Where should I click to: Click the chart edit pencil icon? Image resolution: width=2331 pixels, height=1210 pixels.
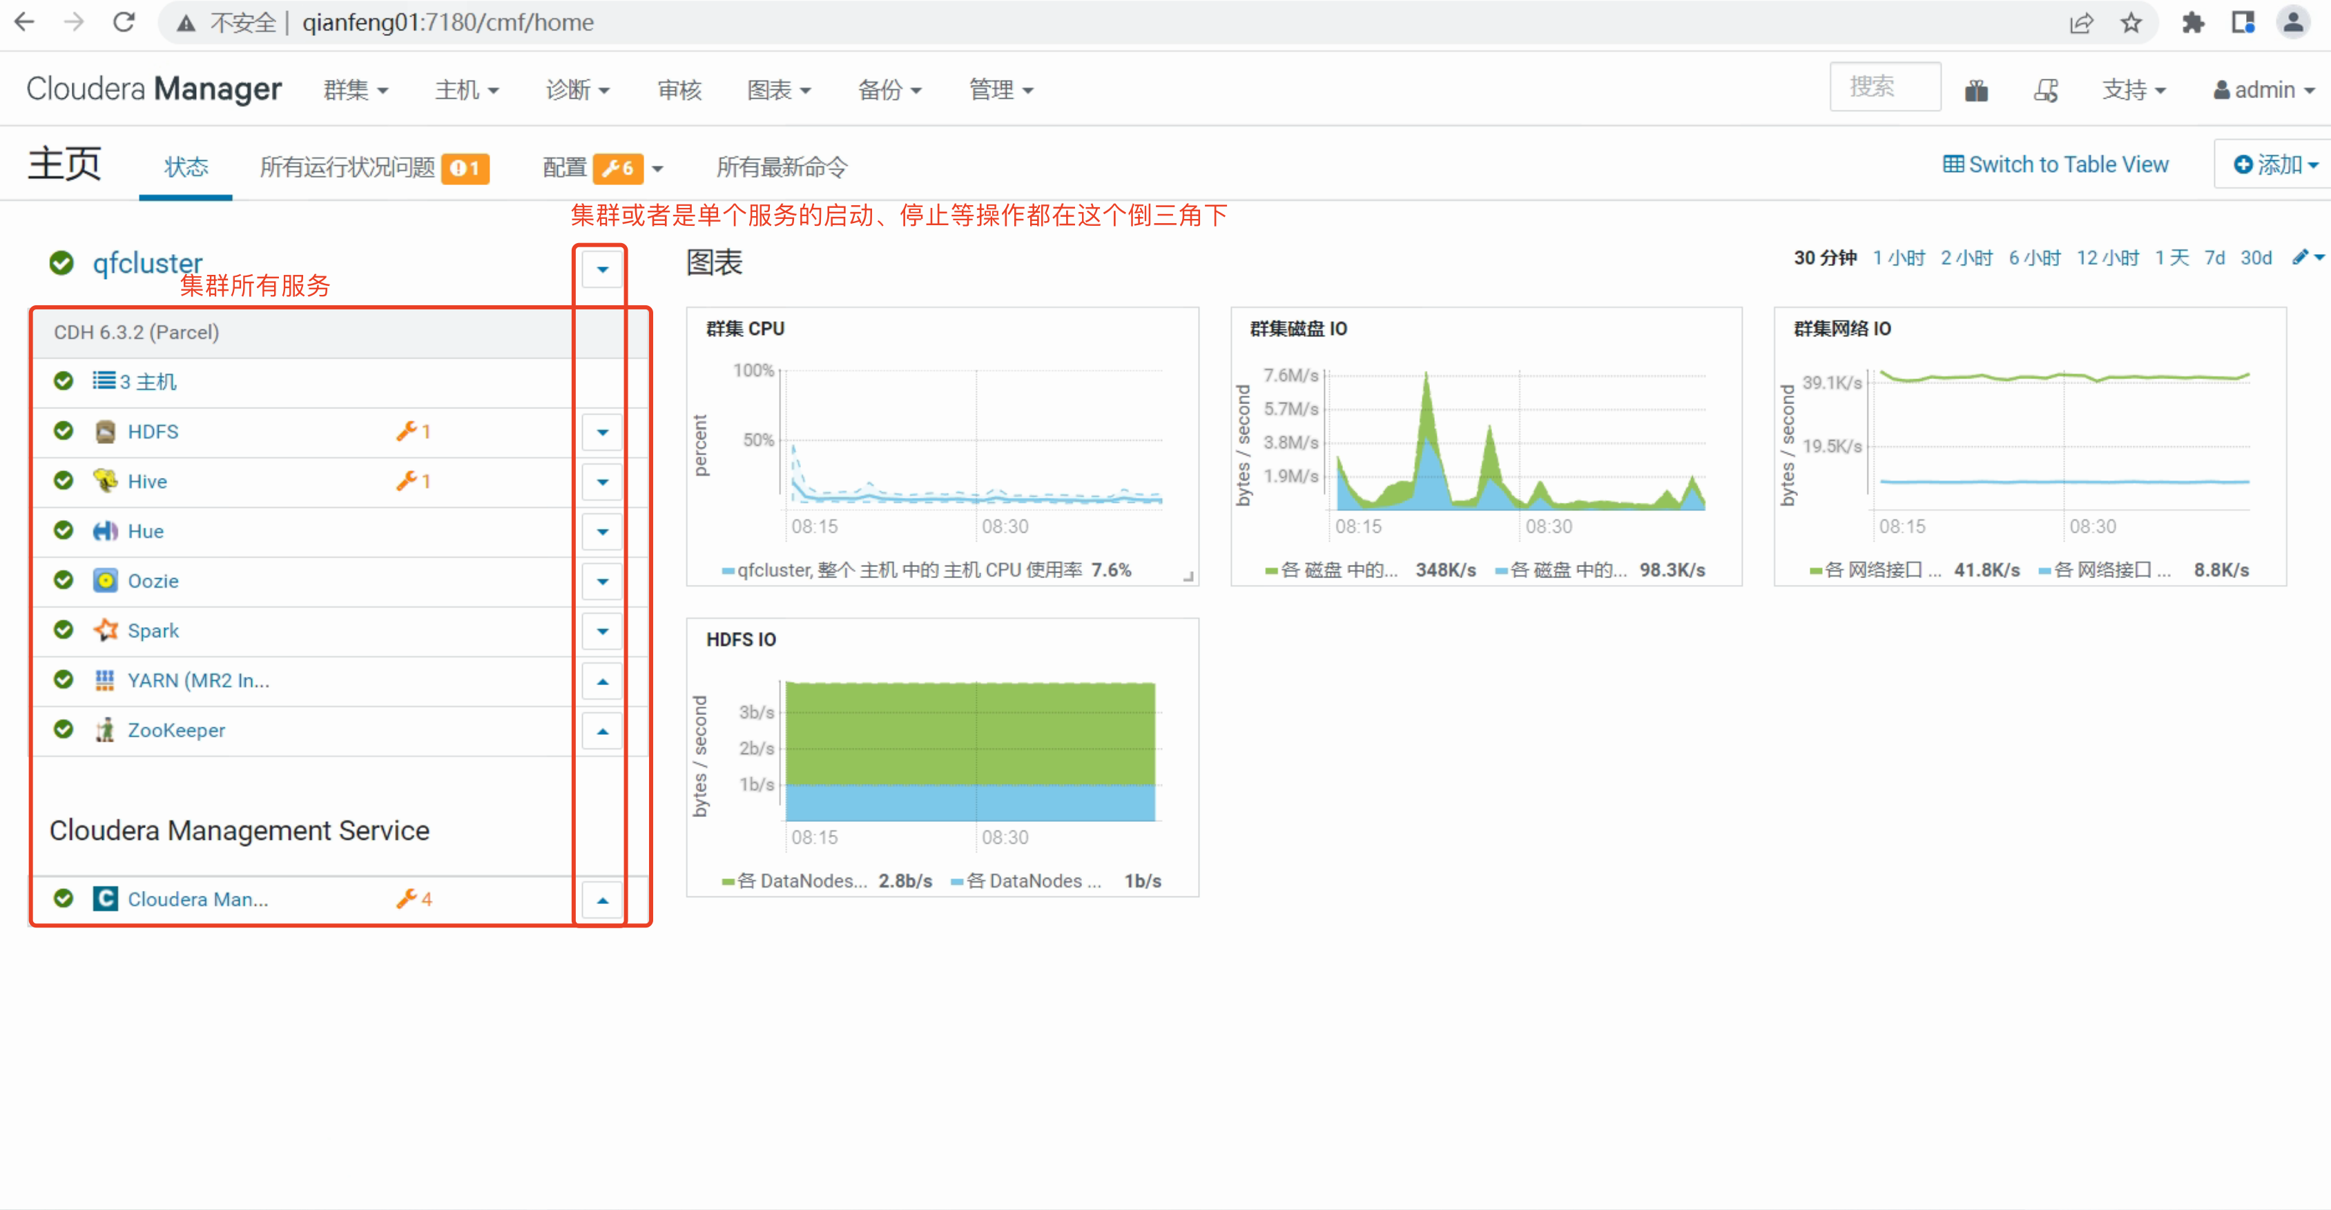2299,258
